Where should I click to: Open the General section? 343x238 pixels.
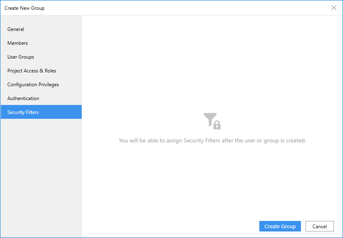tap(16, 29)
